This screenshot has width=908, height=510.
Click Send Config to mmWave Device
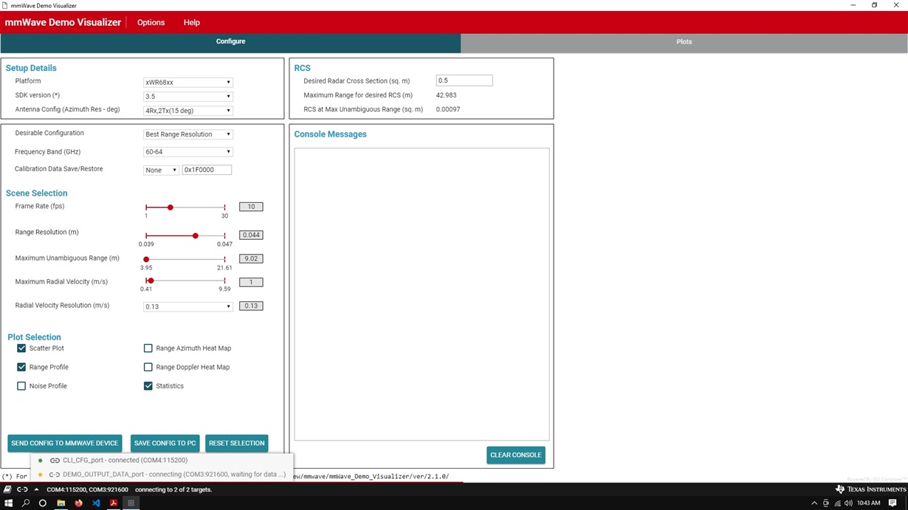coord(65,444)
